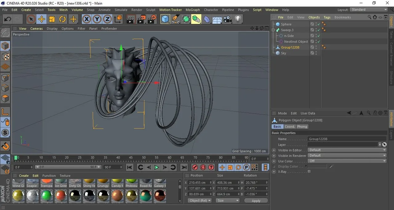Add a Light using the bulb icon
The width and height of the screenshot is (394, 210).
pyautogui.click(x=238, y=19)
